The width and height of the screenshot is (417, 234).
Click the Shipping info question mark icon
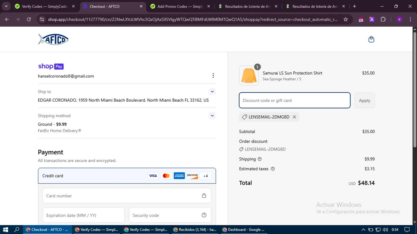point(260,159)
